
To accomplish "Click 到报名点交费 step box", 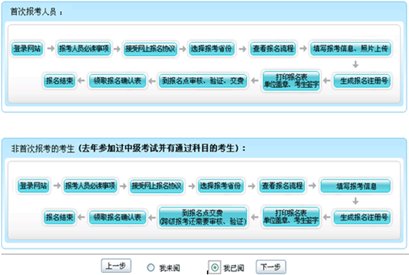I will pyautogui.click(x=203, y=216).
